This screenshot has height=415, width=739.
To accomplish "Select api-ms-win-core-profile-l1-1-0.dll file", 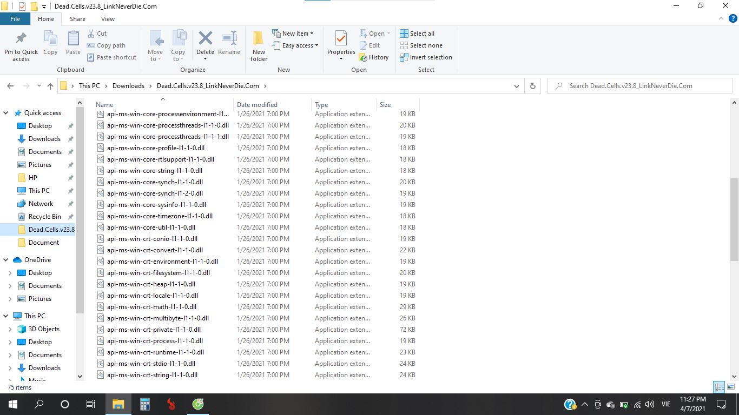I will [x=155, y=148].
